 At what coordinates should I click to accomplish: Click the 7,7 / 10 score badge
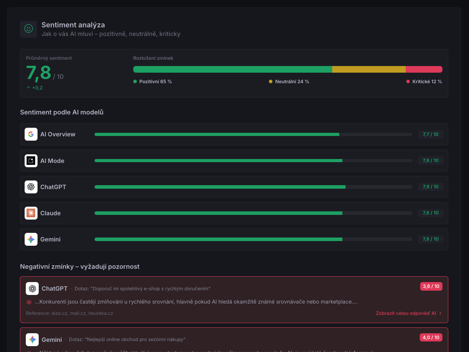pyautogui.click(x=431, y=134)
